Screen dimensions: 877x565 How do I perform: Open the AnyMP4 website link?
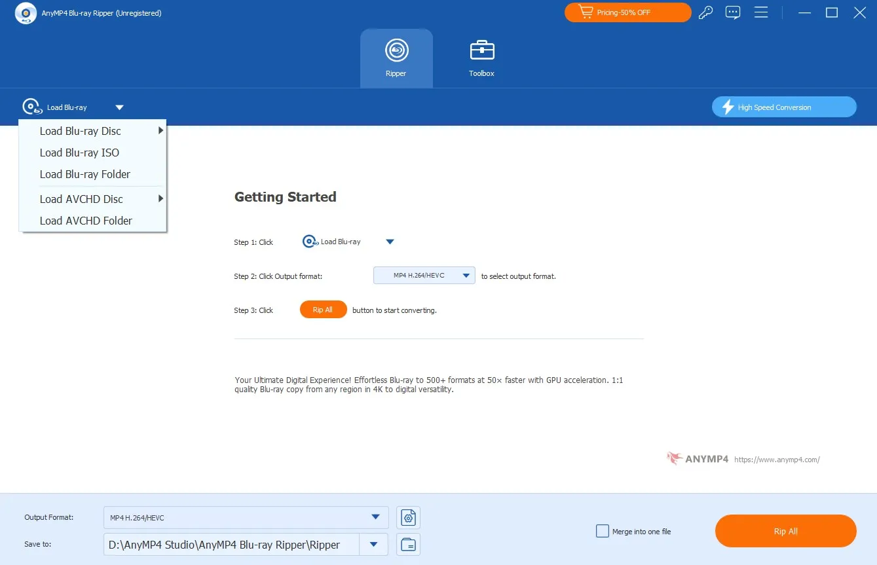tap(778, 459)
